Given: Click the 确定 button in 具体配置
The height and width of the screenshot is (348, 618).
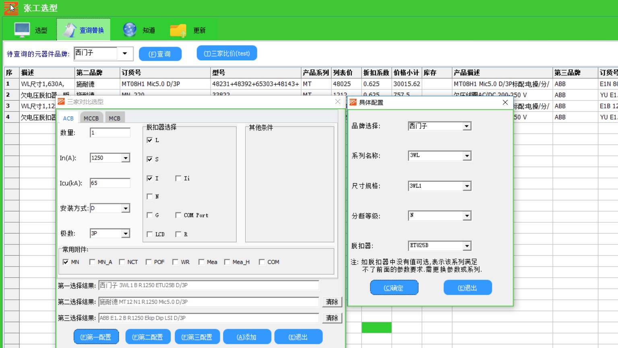Looking at the screenshot, I should [394, 288].
